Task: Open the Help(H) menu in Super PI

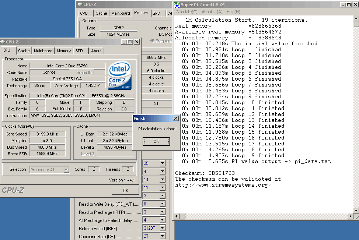Action: [233, 12]
